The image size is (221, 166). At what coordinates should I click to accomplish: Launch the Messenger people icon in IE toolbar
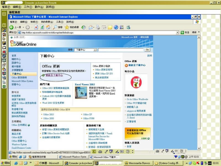pyautogui.click(x=128, y=27)
